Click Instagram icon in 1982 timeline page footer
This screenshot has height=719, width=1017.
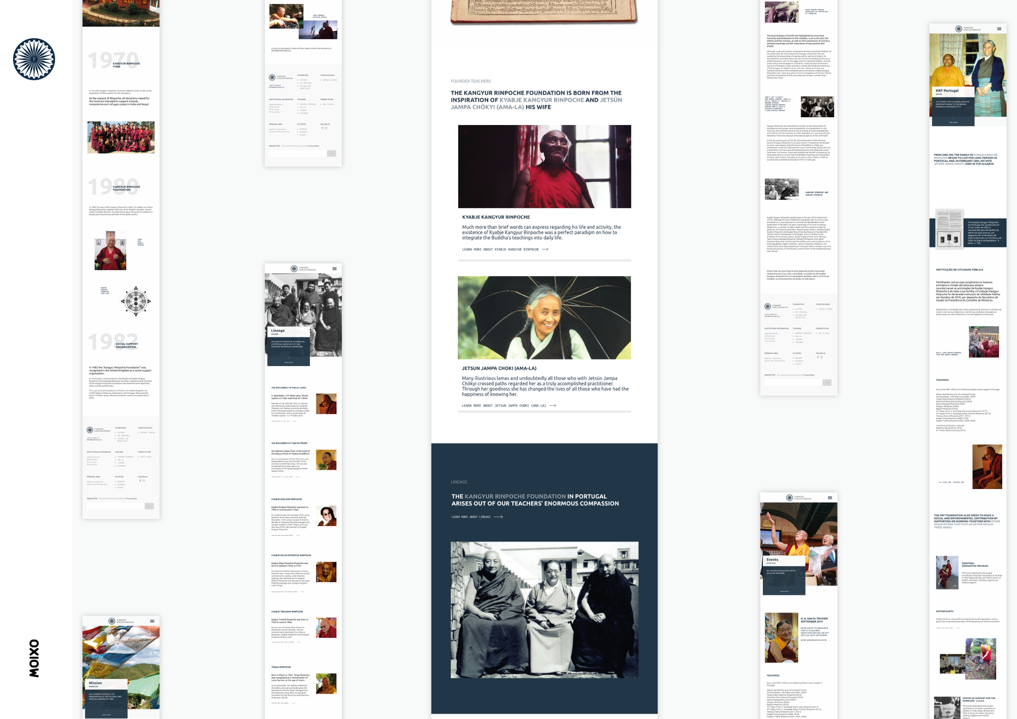click(x=144, y=481)
